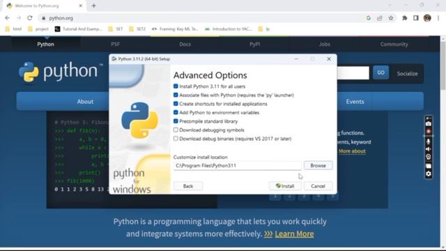446x251 pixels.
Task: Toggle the recorder webcam icon
Action: [x=429, y=157]
